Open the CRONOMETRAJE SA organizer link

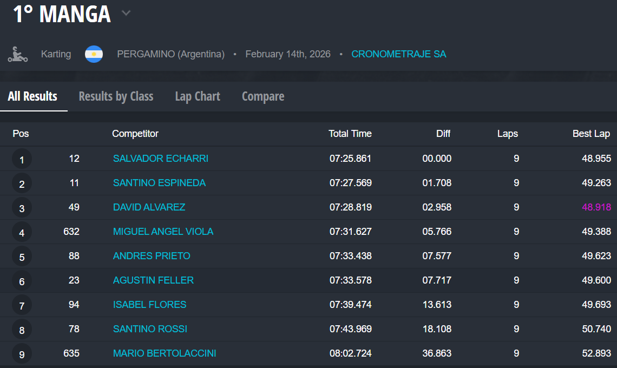399,54
